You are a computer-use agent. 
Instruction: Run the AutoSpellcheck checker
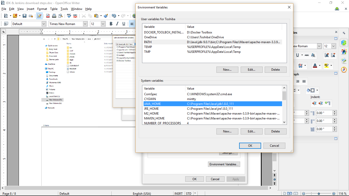[x=75, y=16]
